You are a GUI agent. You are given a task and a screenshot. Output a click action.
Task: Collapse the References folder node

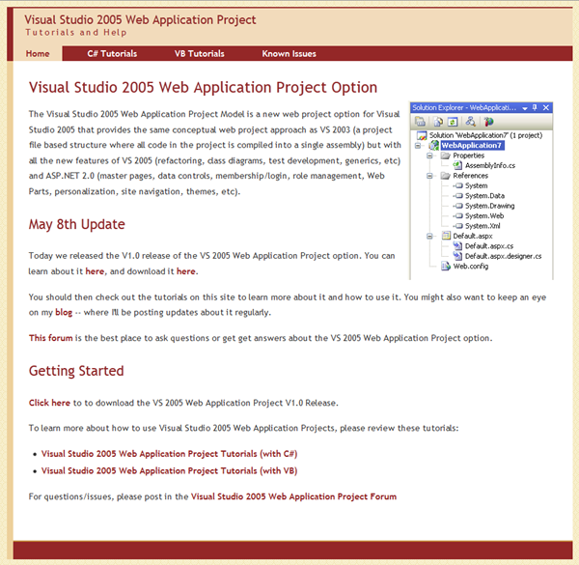coord(429,176)
